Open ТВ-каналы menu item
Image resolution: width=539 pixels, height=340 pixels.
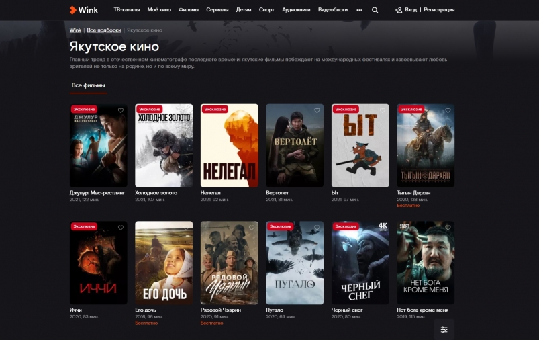pos(127,10)
